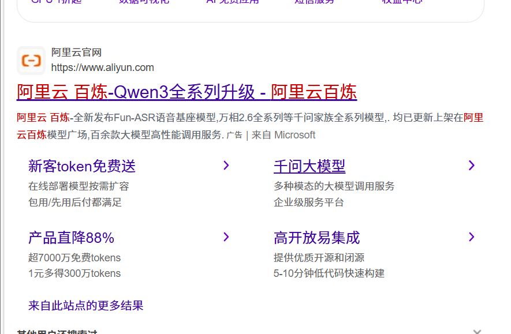Screen dimensions: 511x334
Task: Click the ad description starting 阿里云 百炼-全新发布Fun-ASR
Action: 250,126
